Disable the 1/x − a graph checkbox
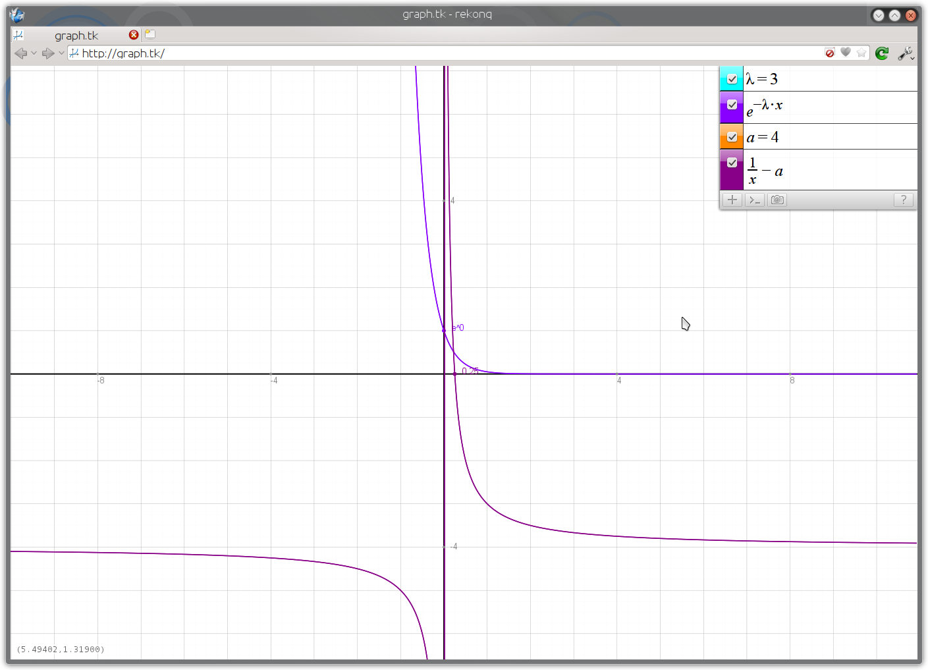 732,162
